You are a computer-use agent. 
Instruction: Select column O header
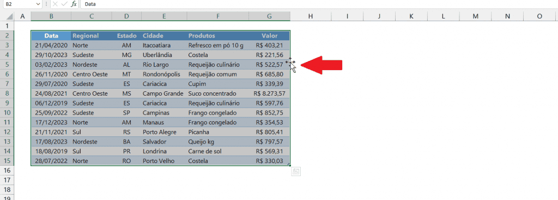[x=539, y=16]
